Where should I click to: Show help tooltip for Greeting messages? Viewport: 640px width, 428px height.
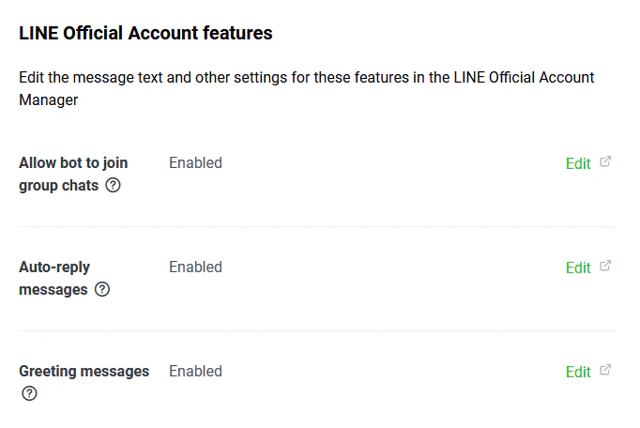pyautogui.click(x=29, y=394)
